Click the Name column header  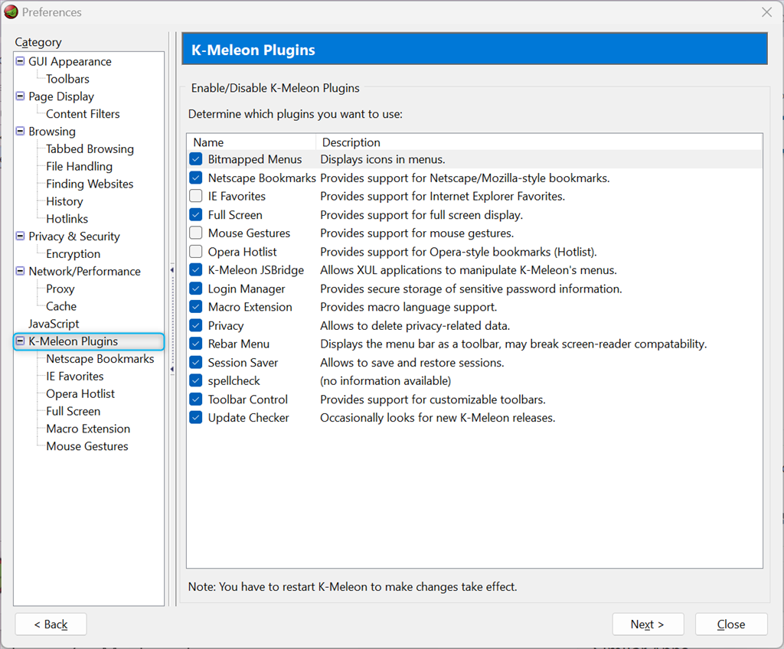(x=251, y=142)
